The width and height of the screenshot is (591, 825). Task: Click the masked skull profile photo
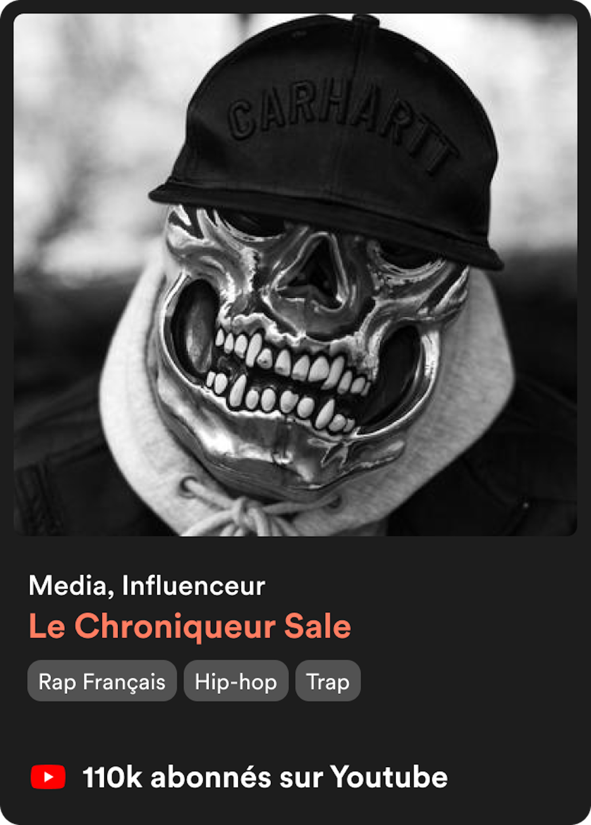295,275
